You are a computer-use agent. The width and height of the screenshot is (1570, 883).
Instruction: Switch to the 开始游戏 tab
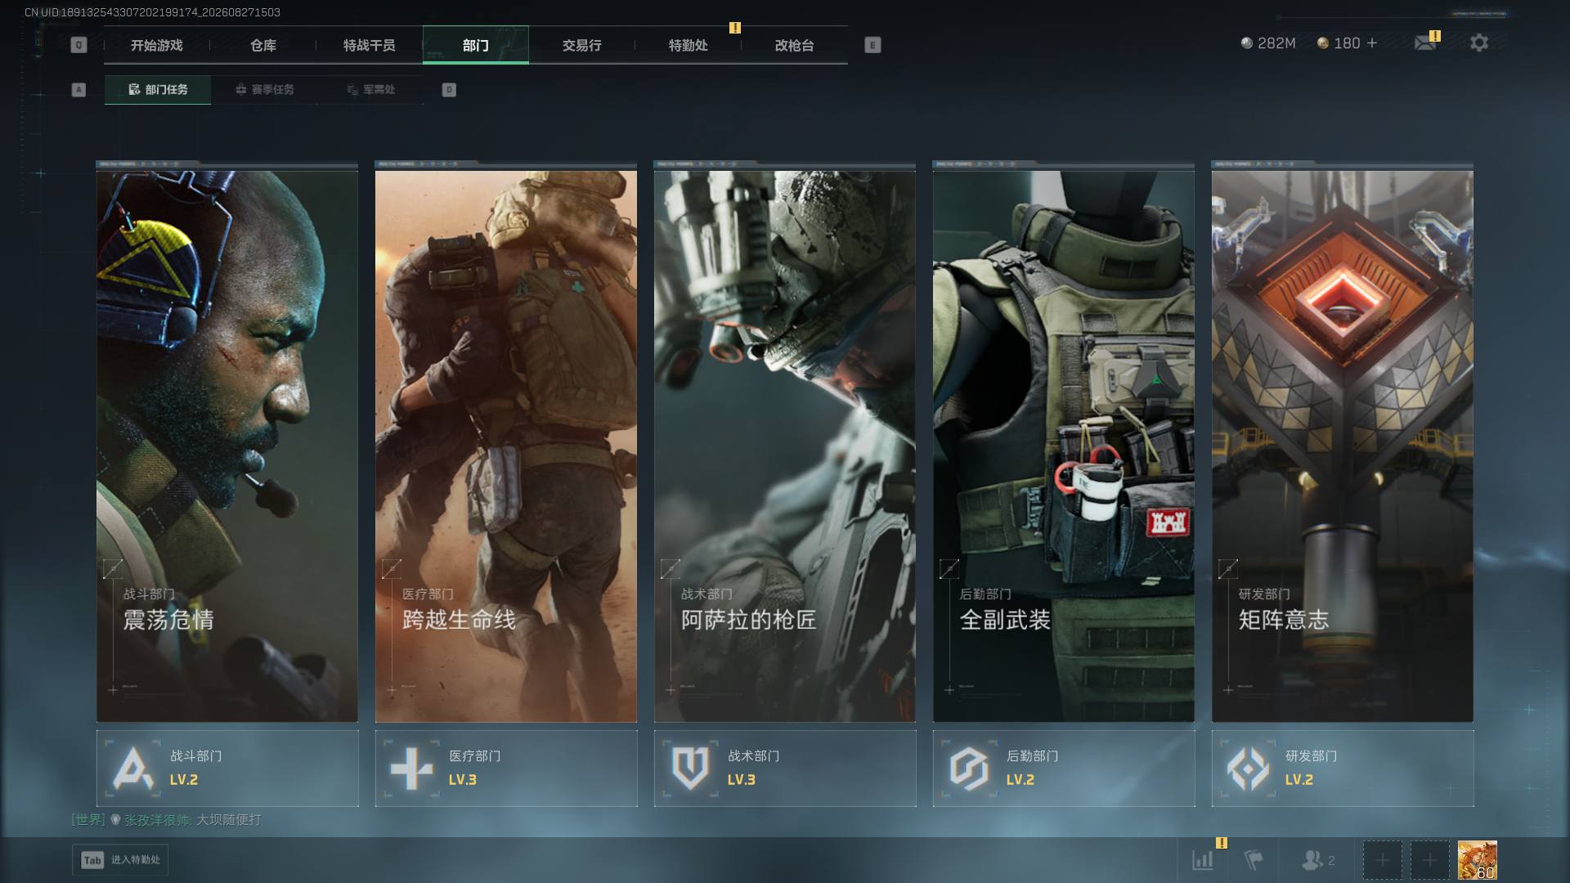[x=157, y=45]
